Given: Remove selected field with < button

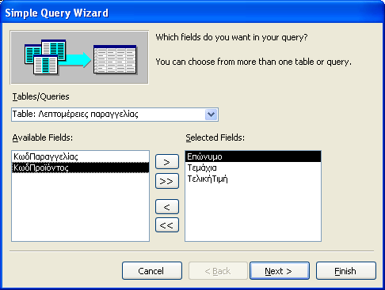Looking at the screenshot, I should pos(167,207).
